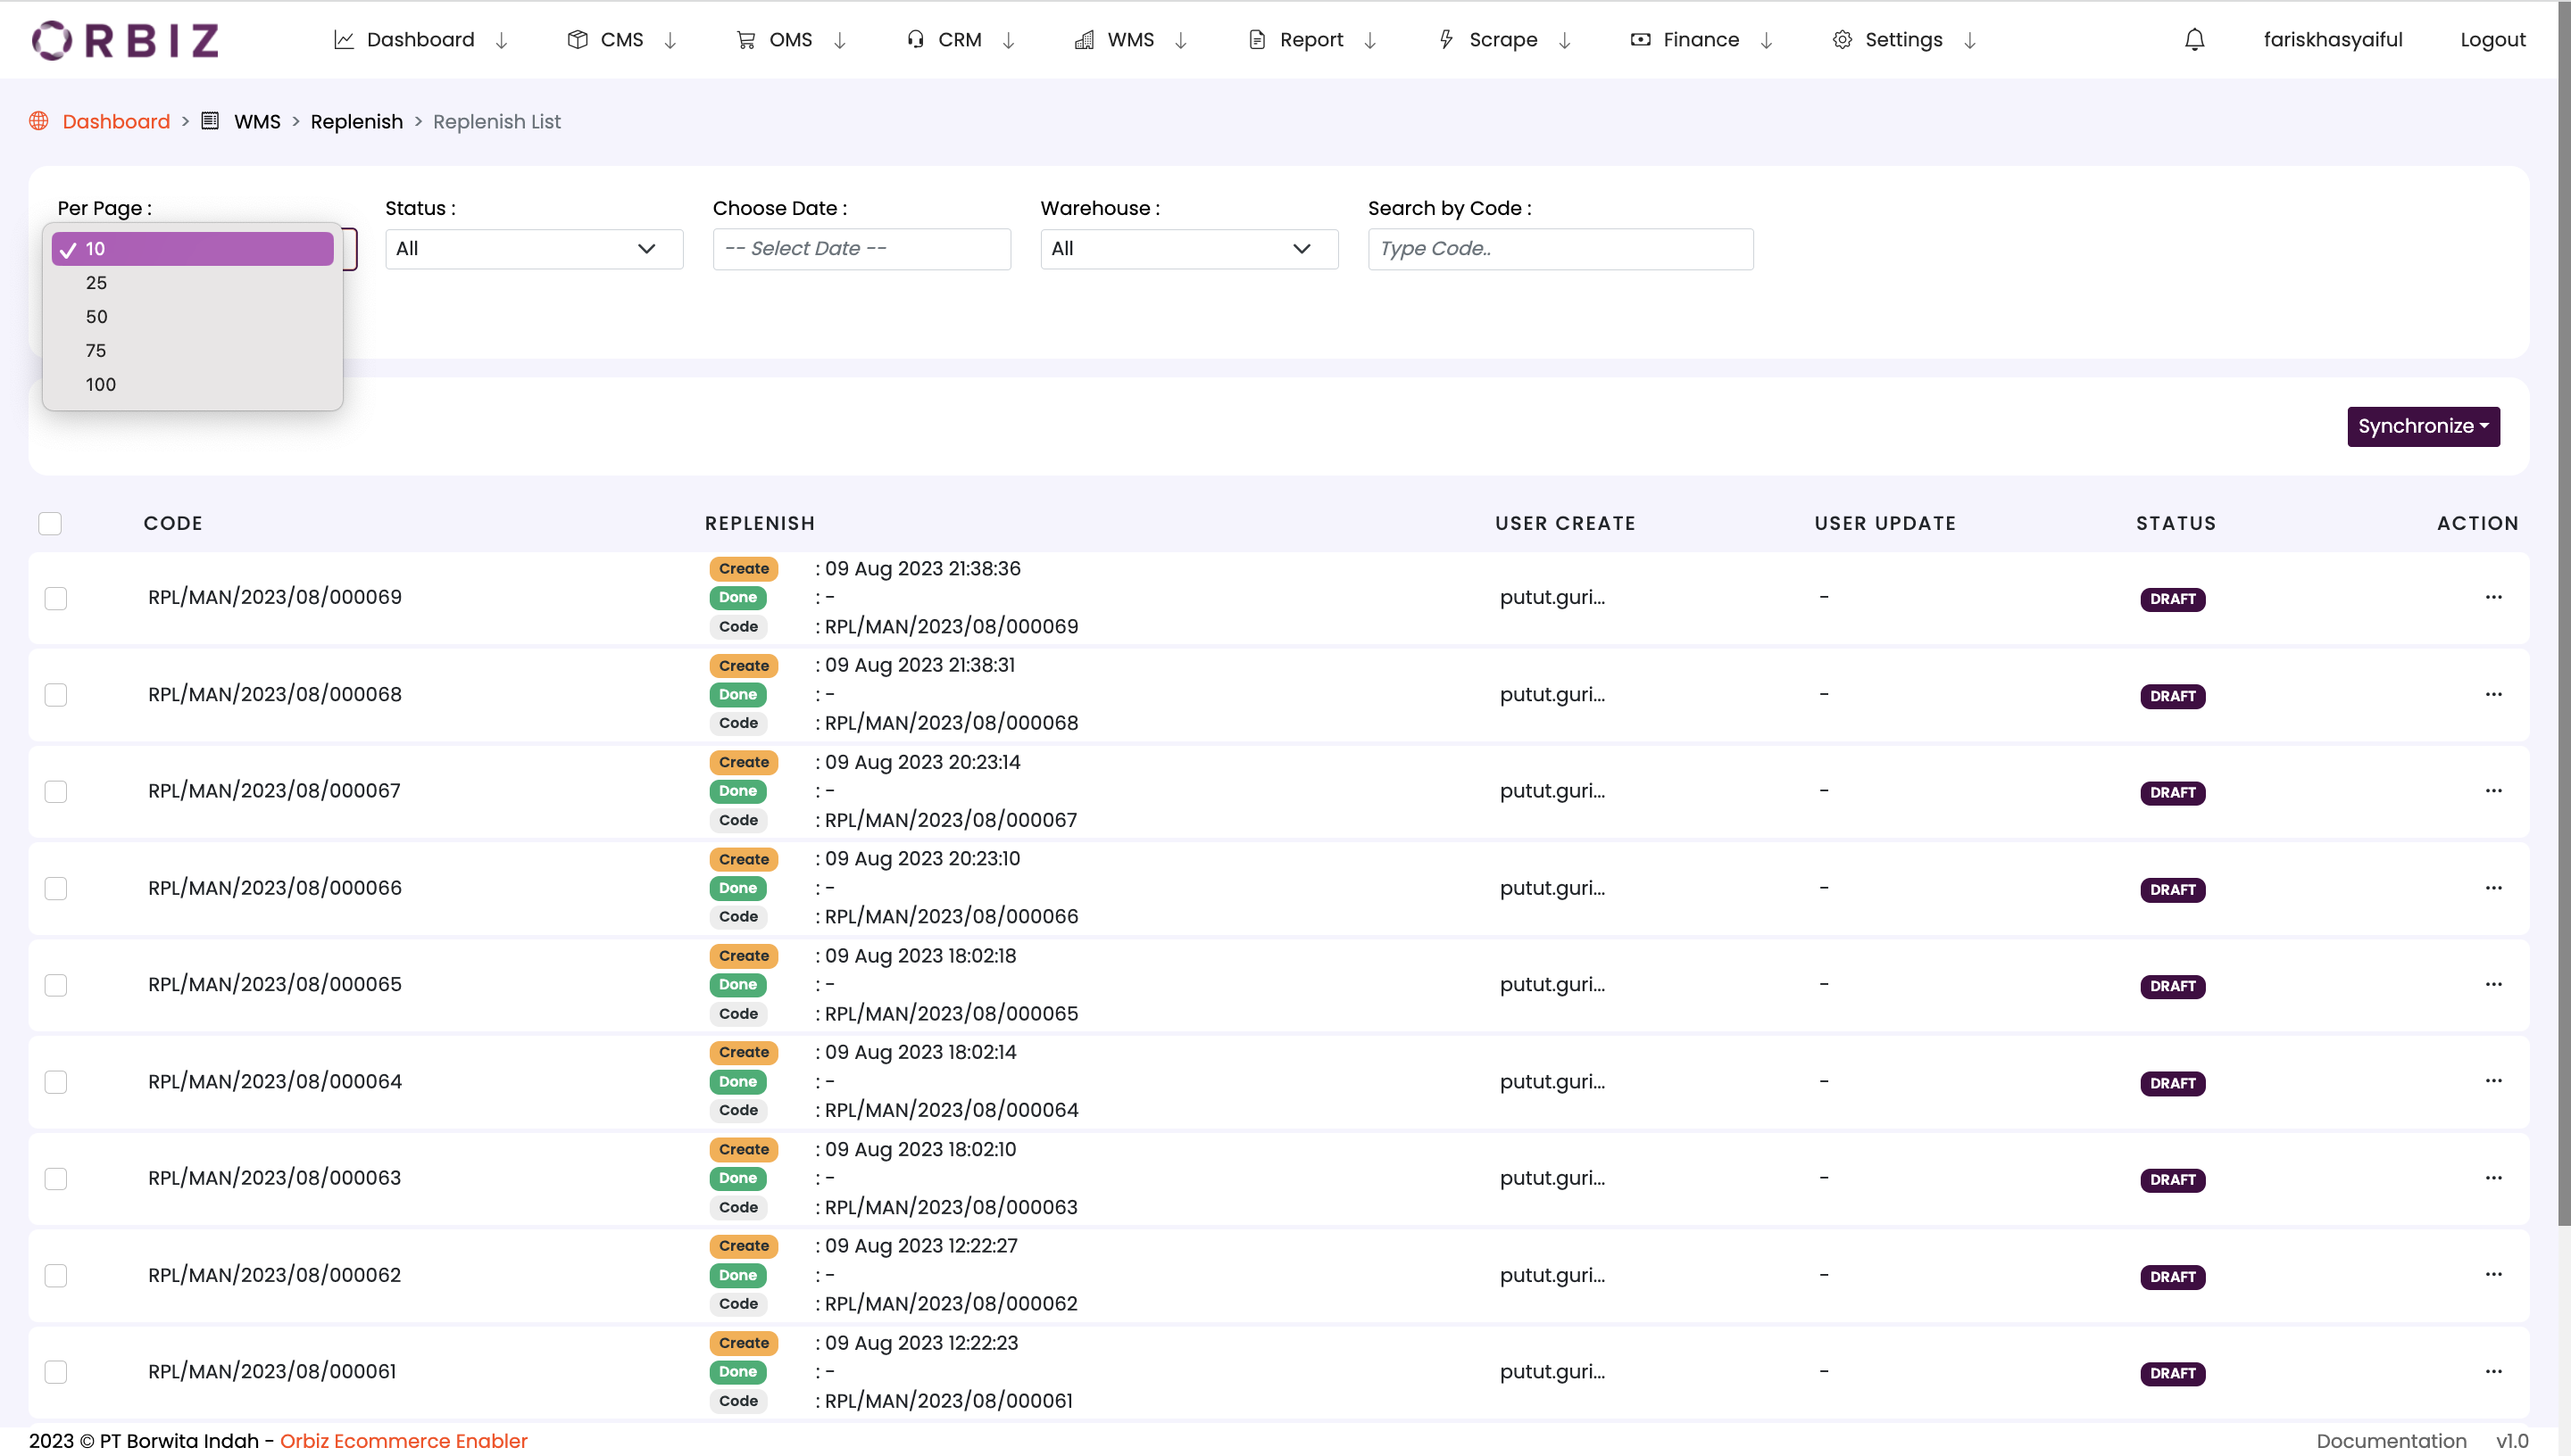Viewport: 2571px width, 1456px height.
Task: Open action menu for RPL/MAN/2023/08/000062
Action: [x=2493, y=1274]
